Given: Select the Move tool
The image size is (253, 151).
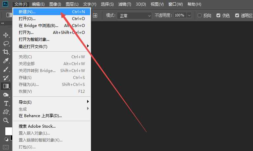Looking at the screenshot, I should [x=6, y=35].
